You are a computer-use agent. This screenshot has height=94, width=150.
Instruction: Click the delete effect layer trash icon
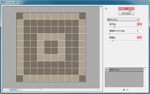127,90
